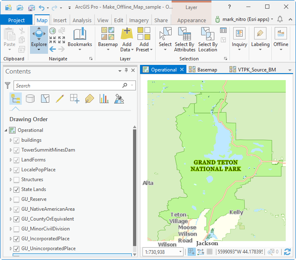Go to previous extent arrow
The image size is (296, 260).
coord(53,49)
